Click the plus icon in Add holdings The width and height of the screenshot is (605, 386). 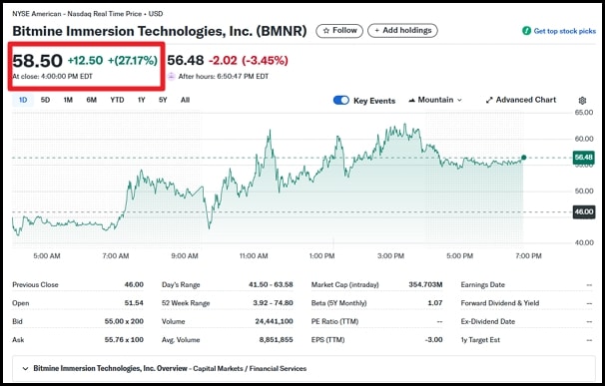coord(377,31)
